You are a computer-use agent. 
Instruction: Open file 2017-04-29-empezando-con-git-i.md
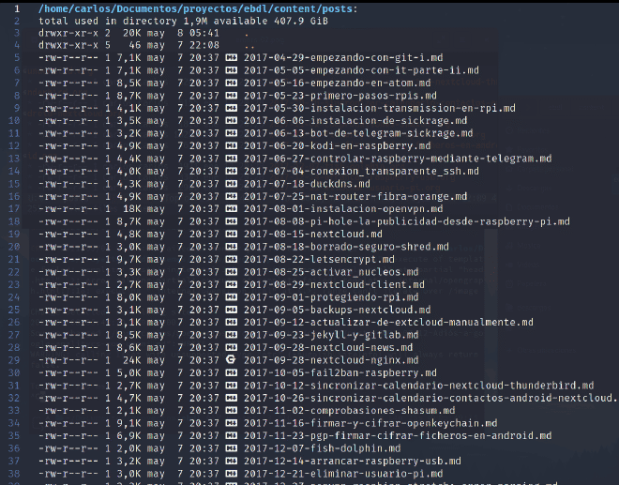pyautogui.click(x=343, y=57)
